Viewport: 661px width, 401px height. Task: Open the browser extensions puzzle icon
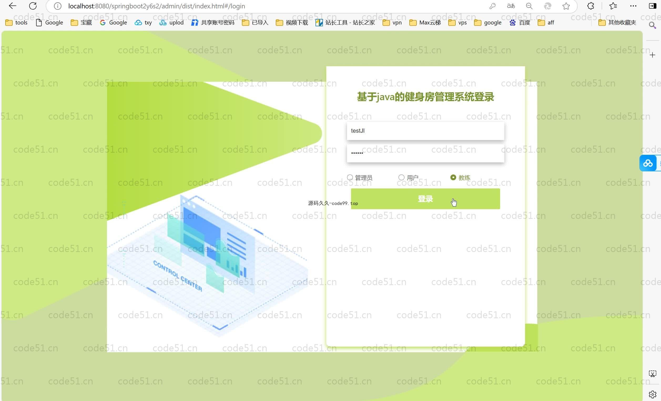(591, 6)
